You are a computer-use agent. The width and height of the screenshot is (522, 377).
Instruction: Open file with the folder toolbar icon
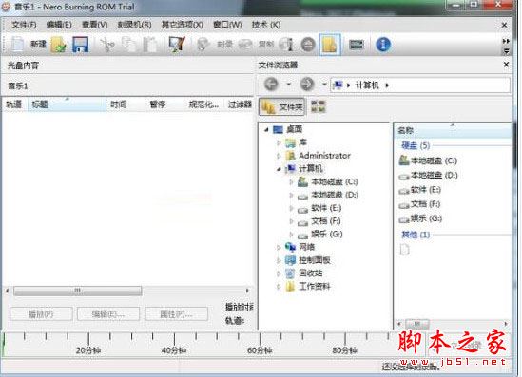(x=59, y=45)
